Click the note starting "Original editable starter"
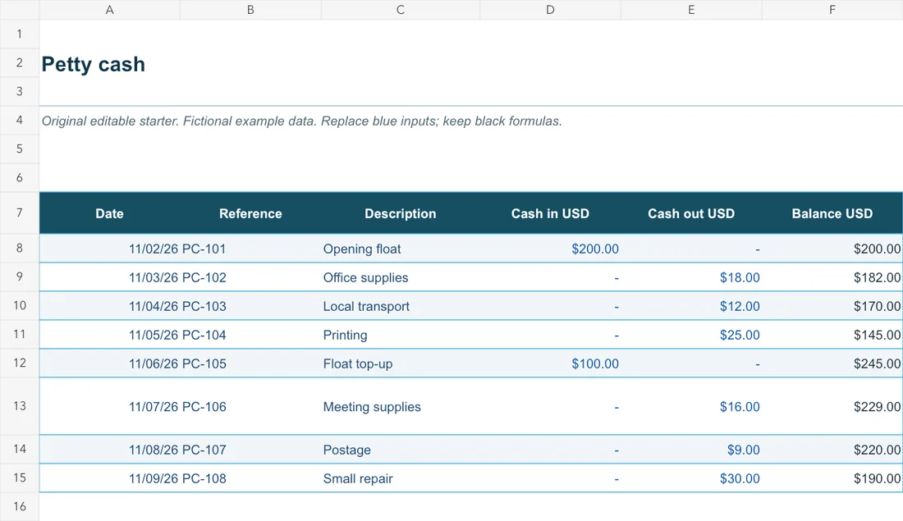Image resolution: width=903 pixels, height=521 pixels. coord(302,121)
